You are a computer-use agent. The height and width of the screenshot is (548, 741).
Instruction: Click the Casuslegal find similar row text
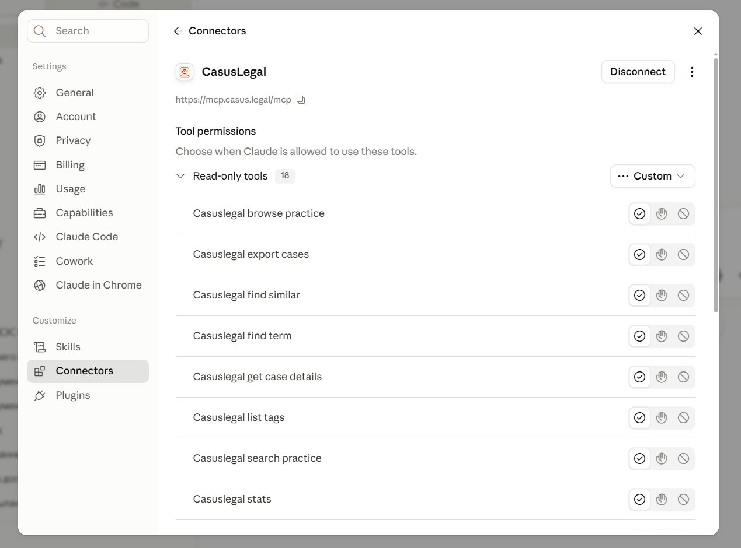click(x=246, y=295)
